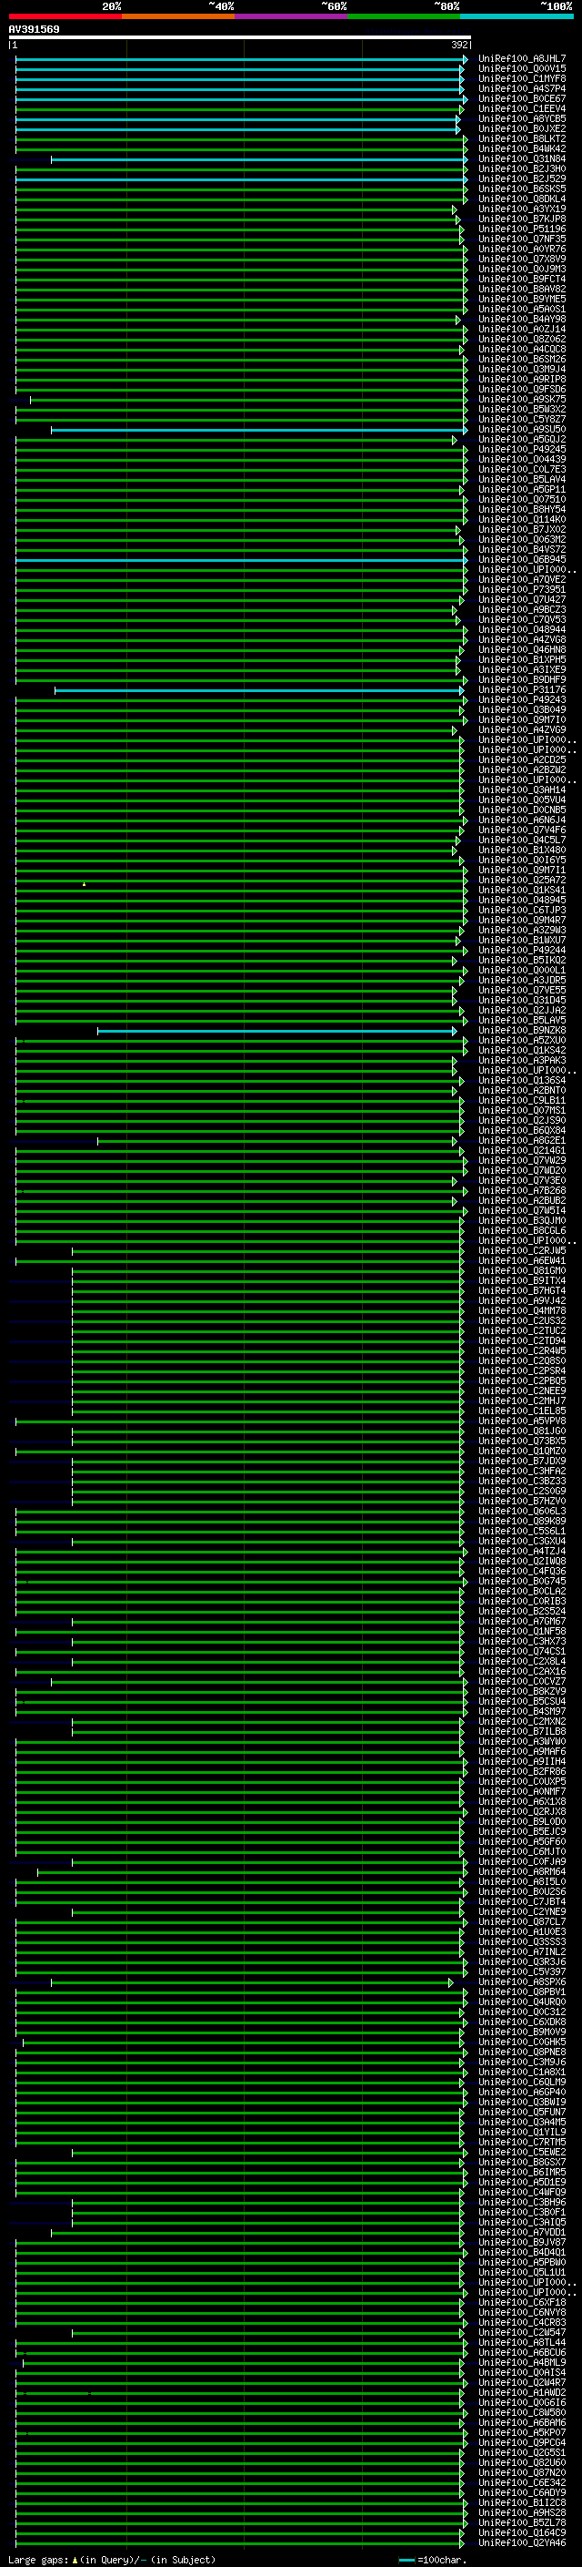Select label UniRef100_Q2JJA2
The width and height of the screenshot is (582, 2567).
coord(521,1011)
